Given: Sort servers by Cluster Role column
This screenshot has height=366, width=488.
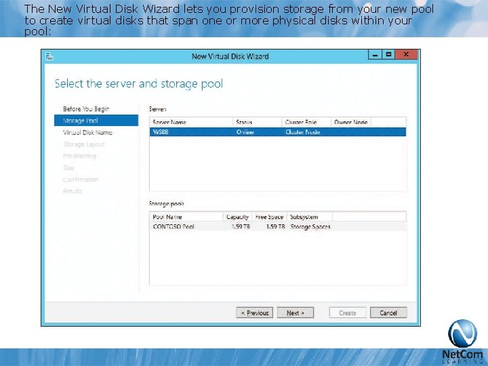Looking at the screenshot, I should [x=306, y=122].
